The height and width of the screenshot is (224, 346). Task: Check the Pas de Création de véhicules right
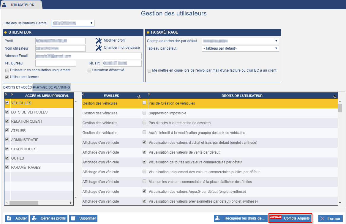point(144,103)
